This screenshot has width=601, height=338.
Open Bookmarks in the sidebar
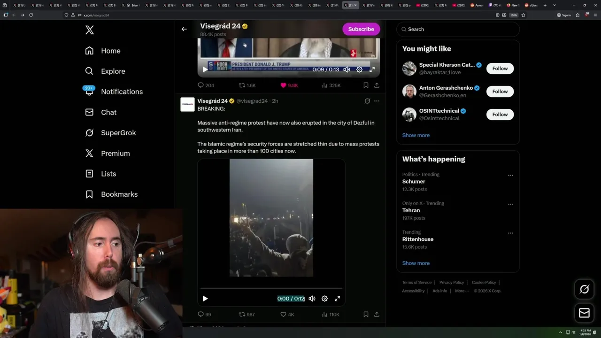[111, 194]
